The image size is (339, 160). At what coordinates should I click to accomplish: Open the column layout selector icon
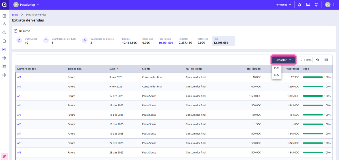coord(326,60)
